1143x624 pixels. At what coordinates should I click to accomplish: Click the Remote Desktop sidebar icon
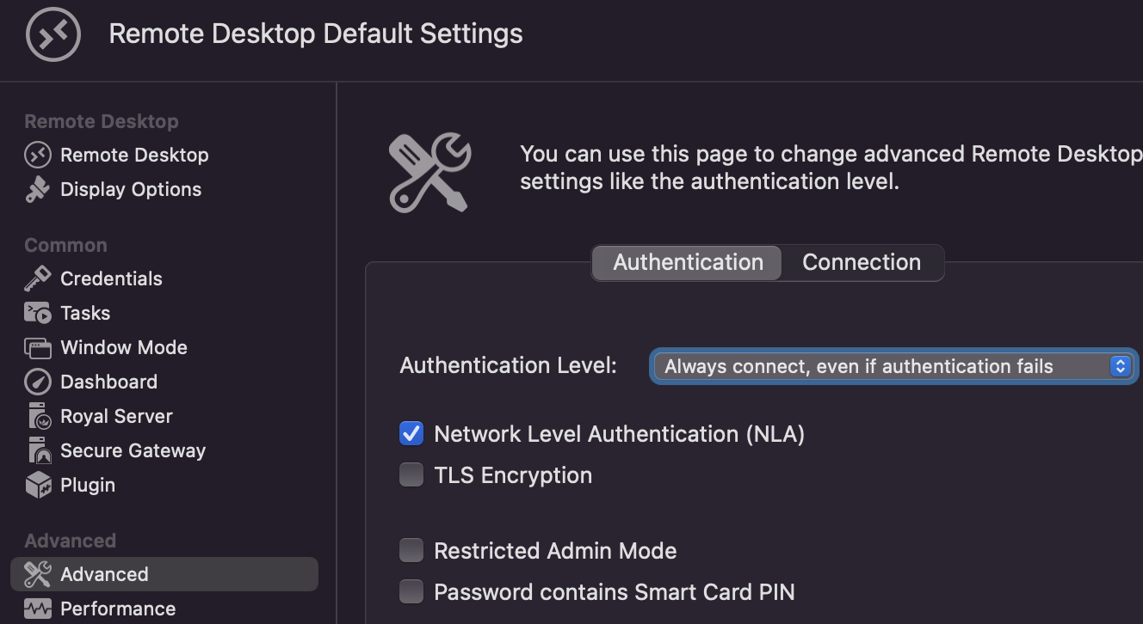[x=38, y=155]
